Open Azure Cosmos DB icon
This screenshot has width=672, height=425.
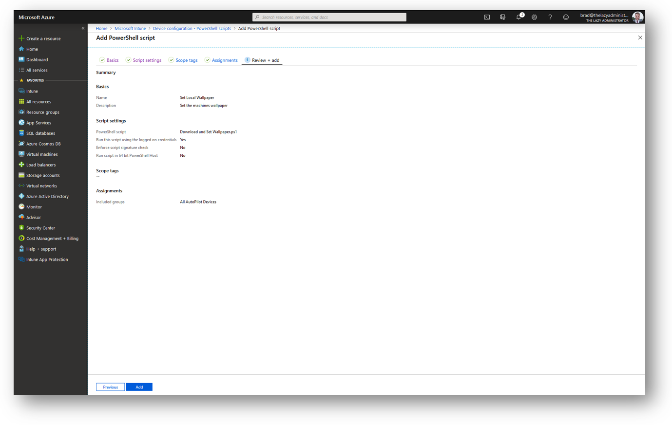[x=21, y=144]
